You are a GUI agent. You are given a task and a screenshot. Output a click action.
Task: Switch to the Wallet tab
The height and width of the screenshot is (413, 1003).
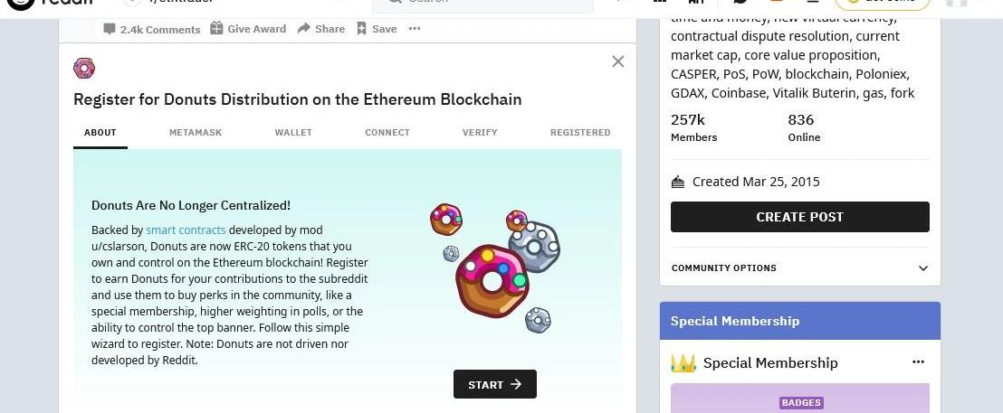coord(293,133)
